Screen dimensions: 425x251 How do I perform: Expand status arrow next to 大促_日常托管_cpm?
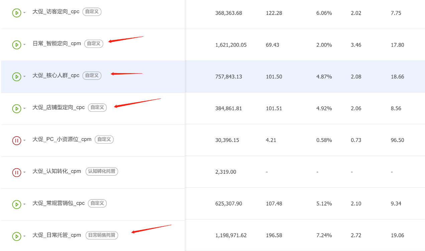(24, 237)
